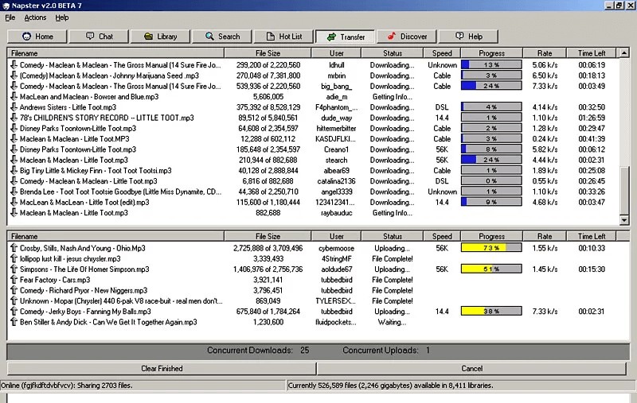Sort downloads by Progress column header
The image size is (637, 403).
[x=491, y=53]
